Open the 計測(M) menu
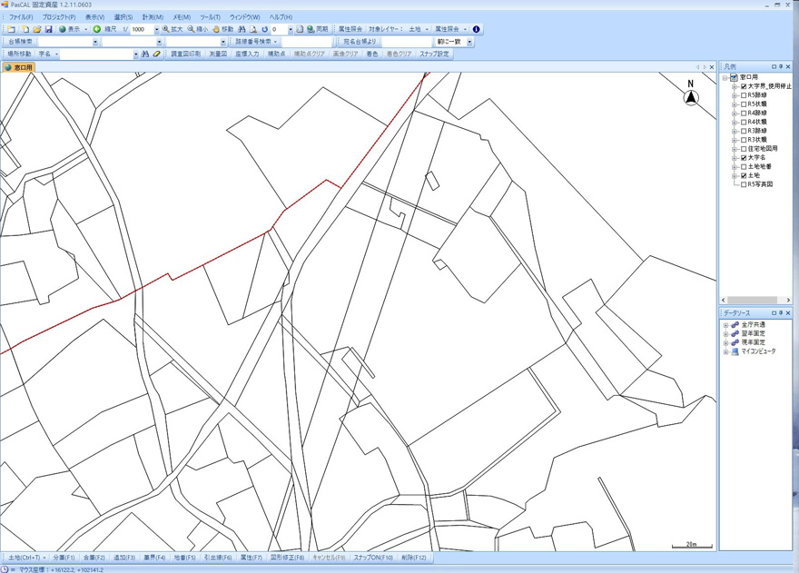This screenshot has height=573, width=799. coord(153,17)
